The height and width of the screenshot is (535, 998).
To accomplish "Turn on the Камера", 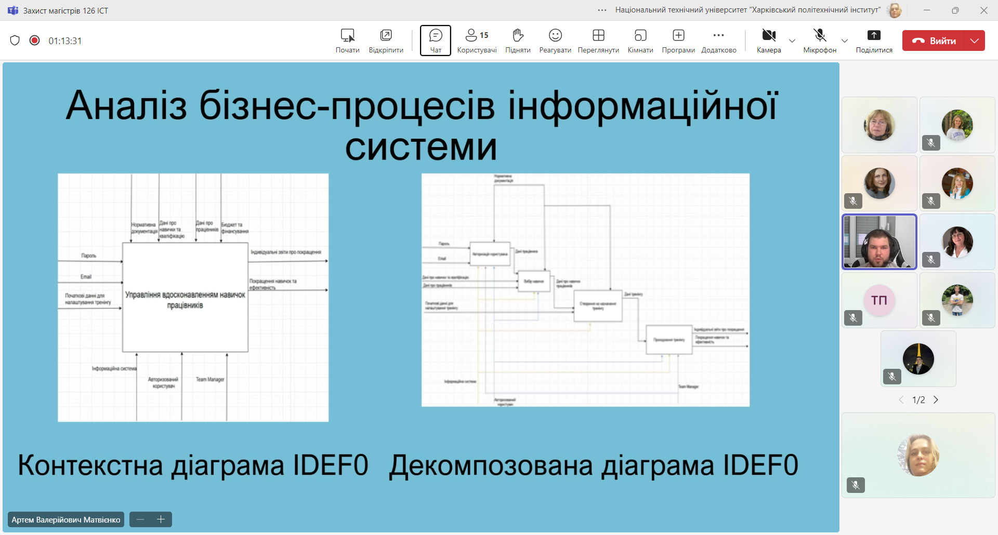I will pyautogui.click(x=769, y=41).
